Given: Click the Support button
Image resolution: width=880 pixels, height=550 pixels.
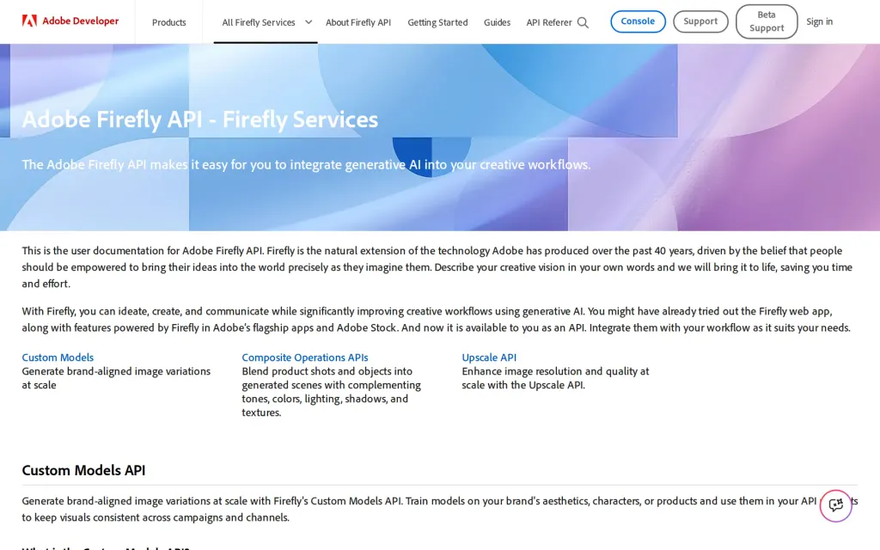Looking at the screenshot, I should pyautogui.click(x=700, y=21).
